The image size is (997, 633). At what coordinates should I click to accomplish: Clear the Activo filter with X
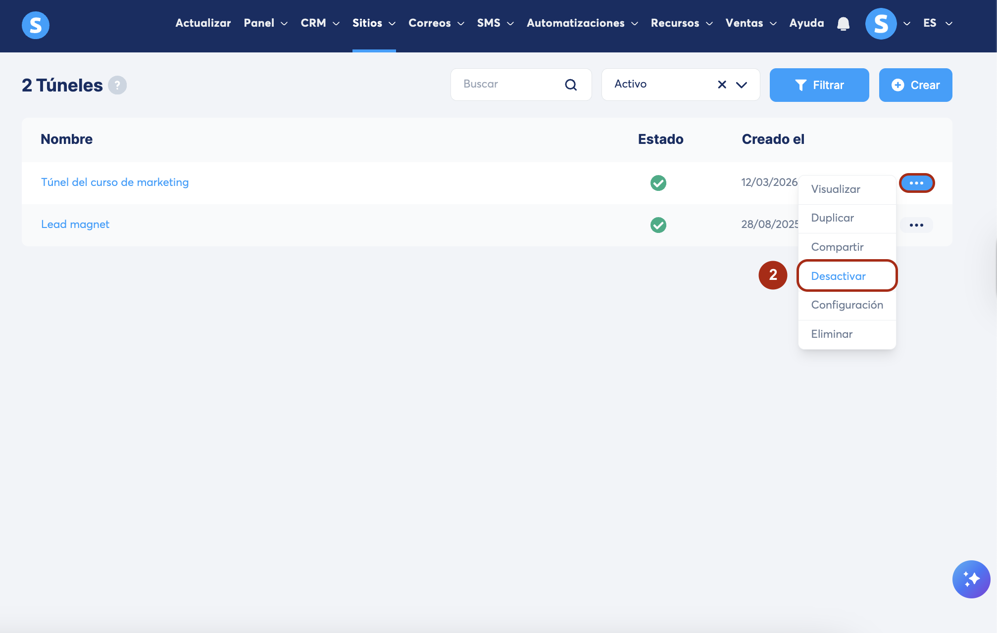coord(722,85)
